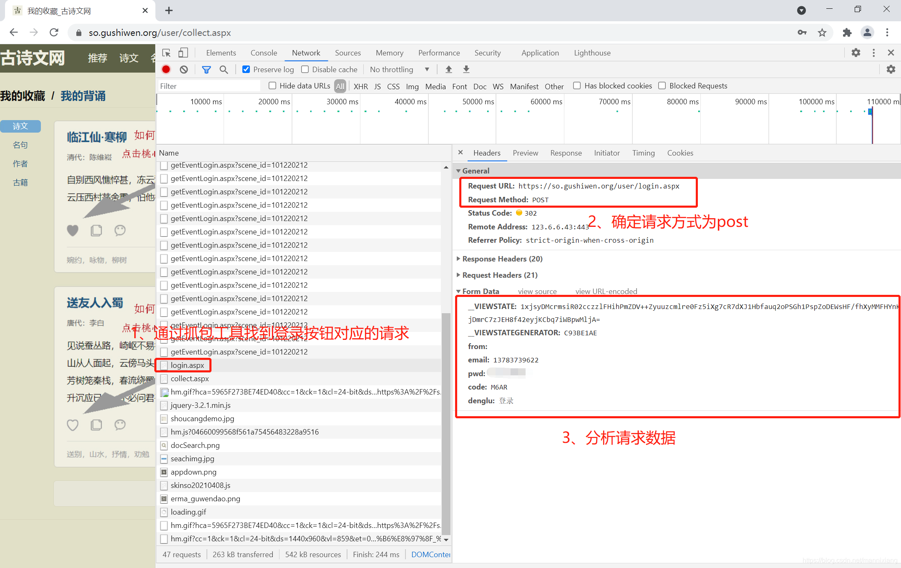Switch to the Elements panel
The height and width of the screenshot is (568, 901).
click(x=221, y=53)
